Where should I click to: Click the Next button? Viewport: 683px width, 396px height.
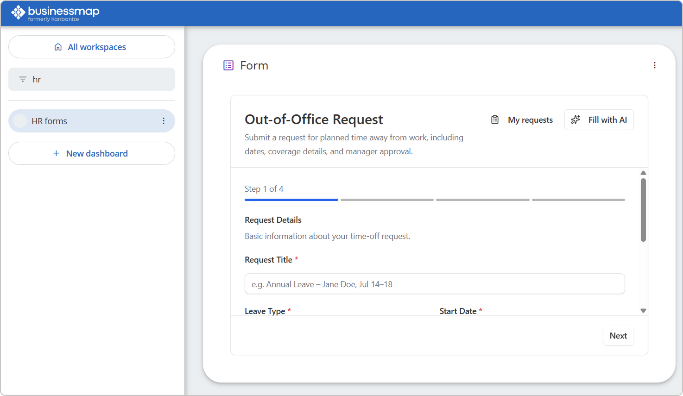click(x=618, y=336)
